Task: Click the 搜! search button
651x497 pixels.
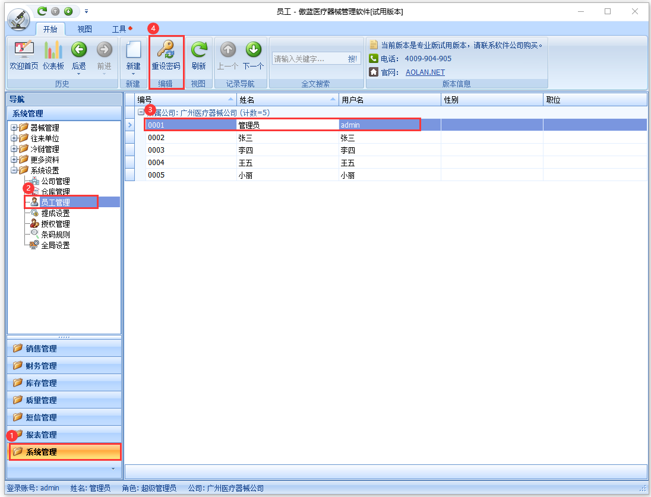Action: (x=353, y=59)
